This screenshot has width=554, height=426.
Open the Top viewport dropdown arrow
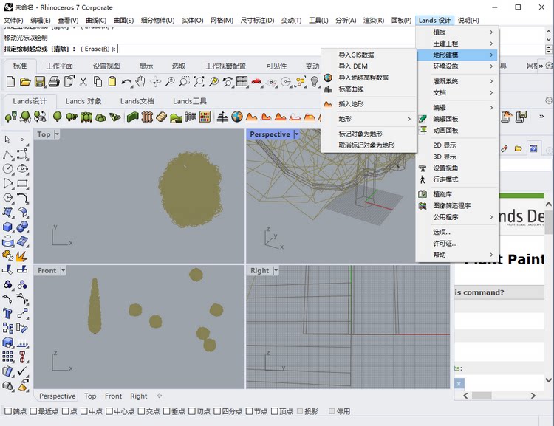coord(57,134)
